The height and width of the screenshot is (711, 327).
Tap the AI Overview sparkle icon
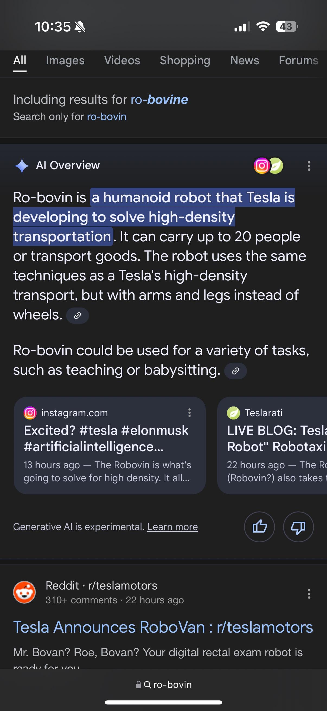22,166
